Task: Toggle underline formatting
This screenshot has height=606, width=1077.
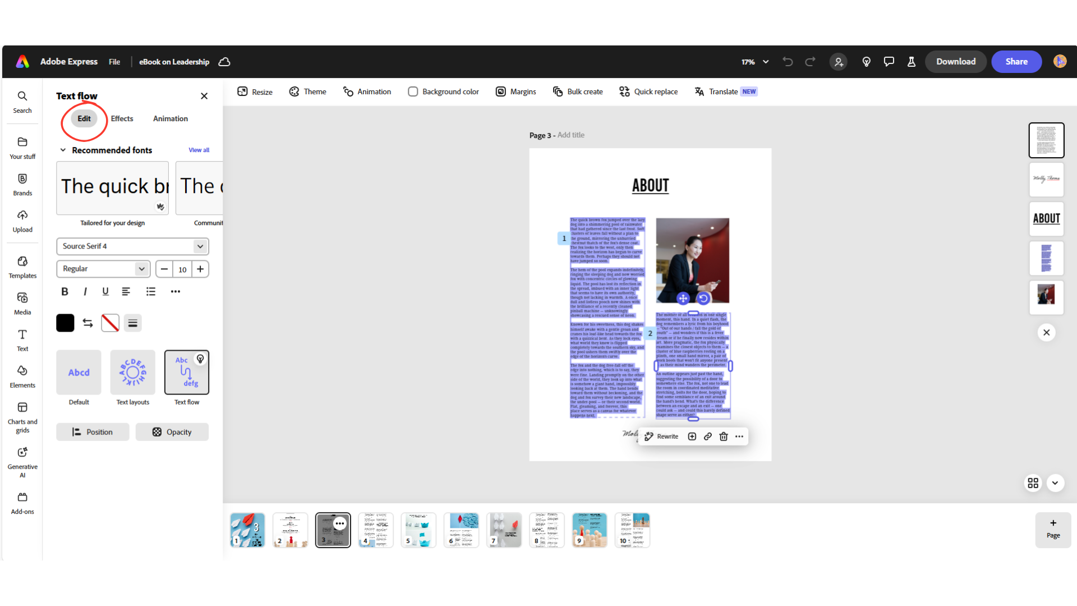Action: tap(105, 291)
